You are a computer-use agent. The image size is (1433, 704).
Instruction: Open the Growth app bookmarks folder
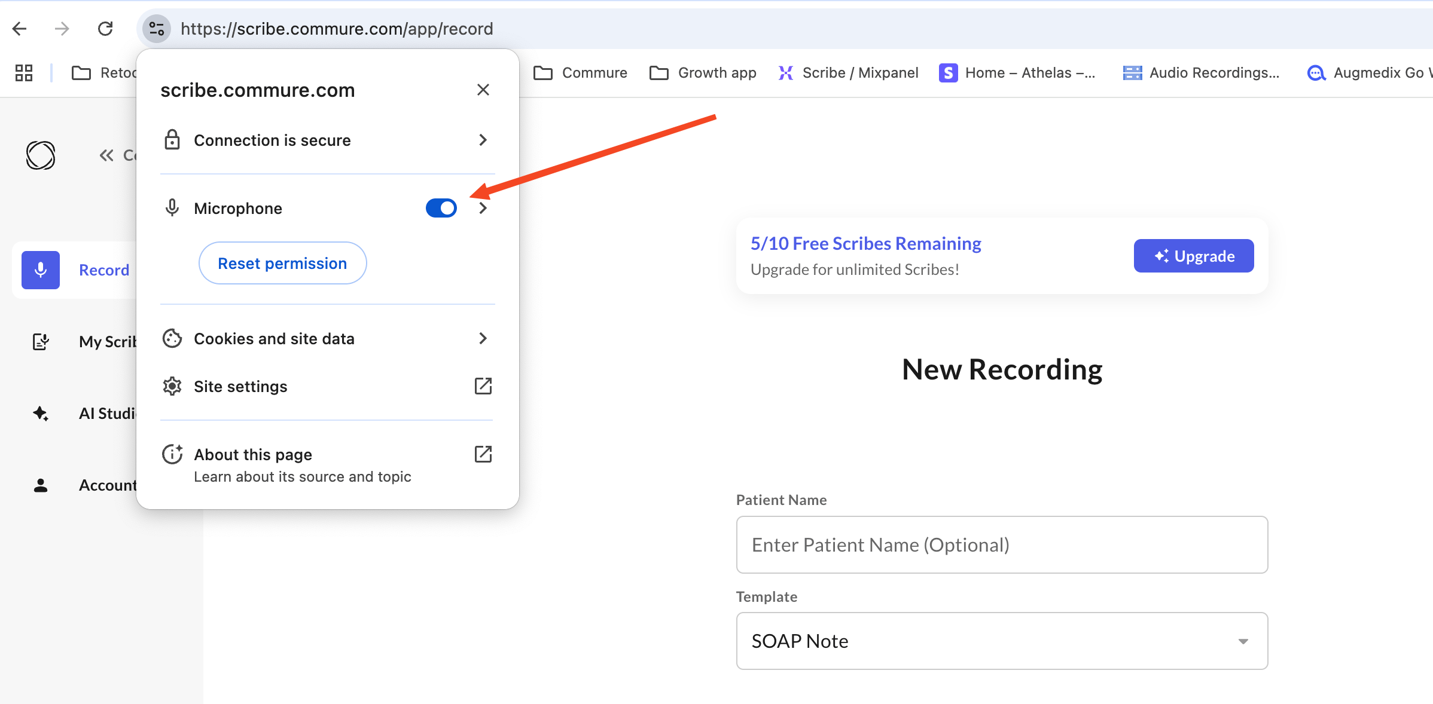click(x=702, y=73)
